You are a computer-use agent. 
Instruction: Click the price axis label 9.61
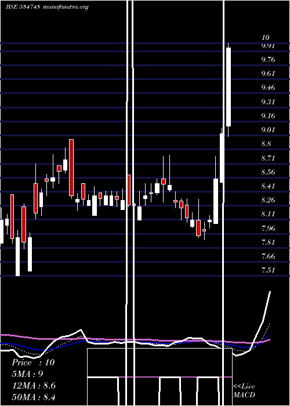[268, 74]
